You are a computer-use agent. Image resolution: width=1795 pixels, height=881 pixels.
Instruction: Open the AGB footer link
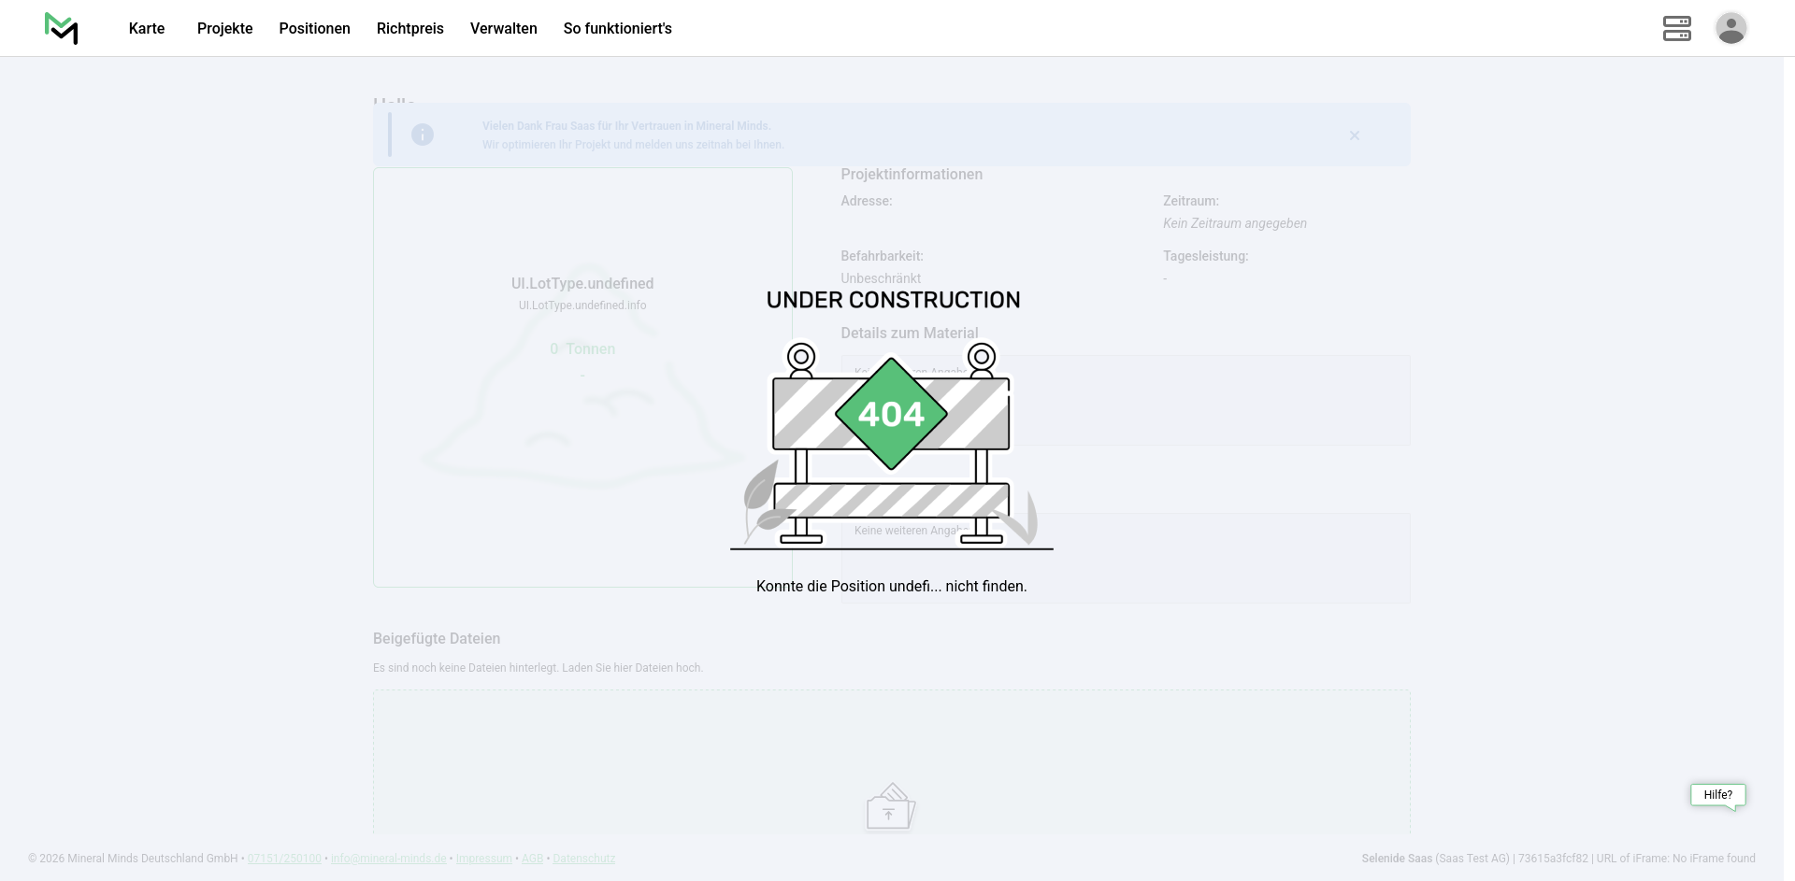[x=532, y=859]
